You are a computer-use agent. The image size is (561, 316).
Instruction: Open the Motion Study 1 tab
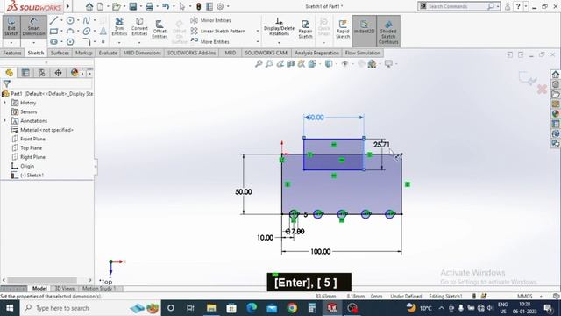point(99,289)
